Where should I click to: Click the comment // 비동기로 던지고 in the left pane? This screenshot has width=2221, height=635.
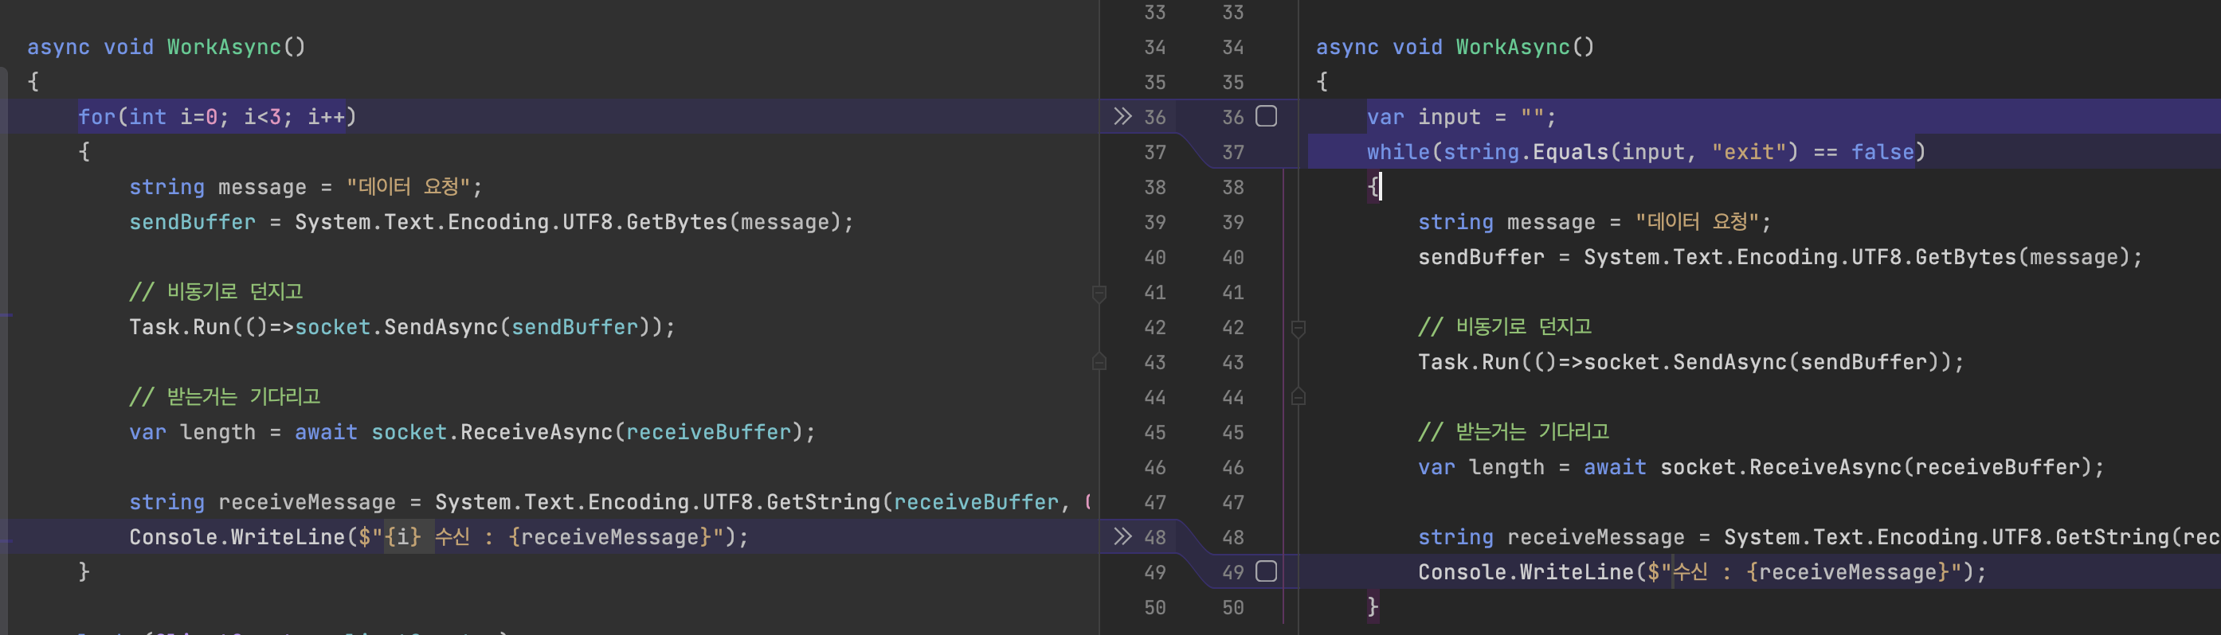click(217, 291)
